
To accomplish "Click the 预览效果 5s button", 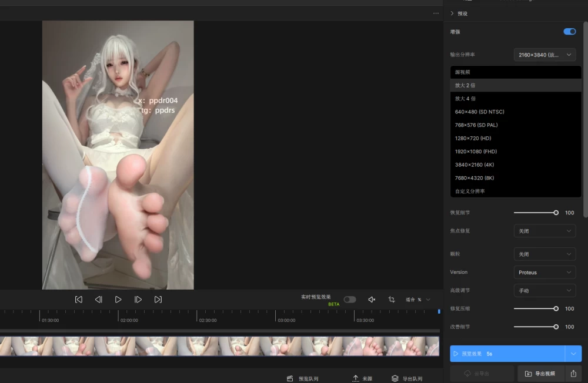I will [507, 354].
